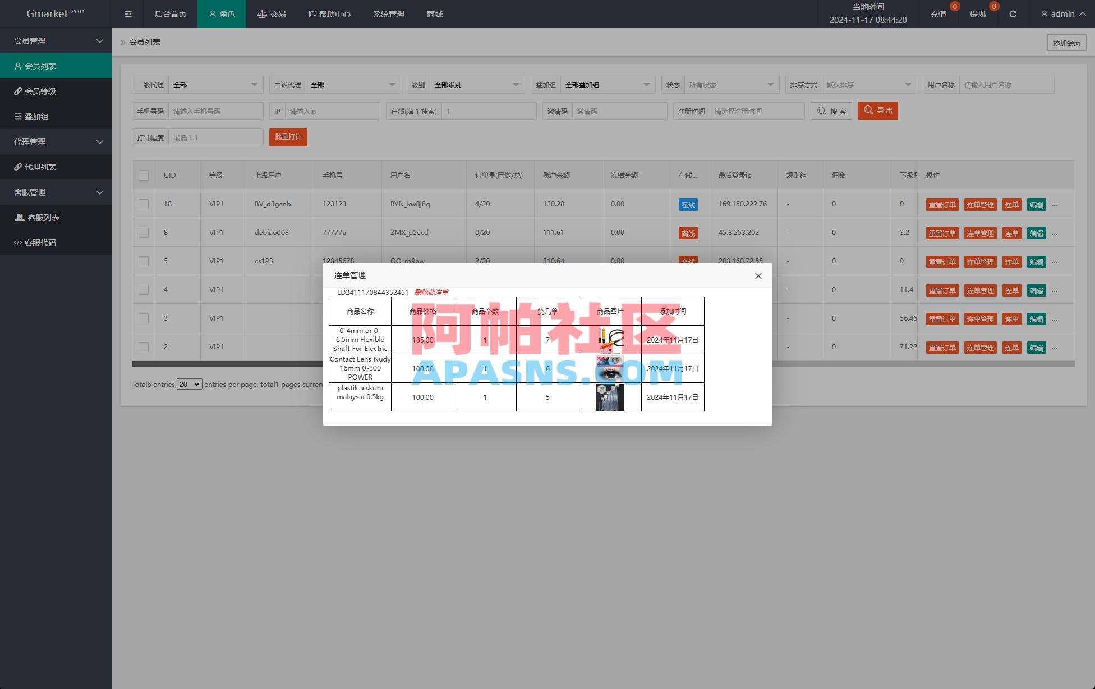Collapse the sidebar with hamburger icon
1095x689 pixels.
128,14
